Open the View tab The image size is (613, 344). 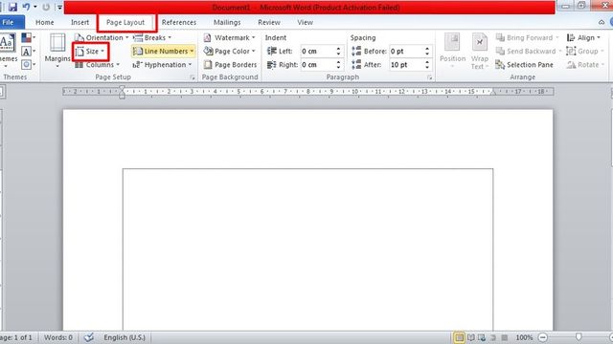pos(305,22)
